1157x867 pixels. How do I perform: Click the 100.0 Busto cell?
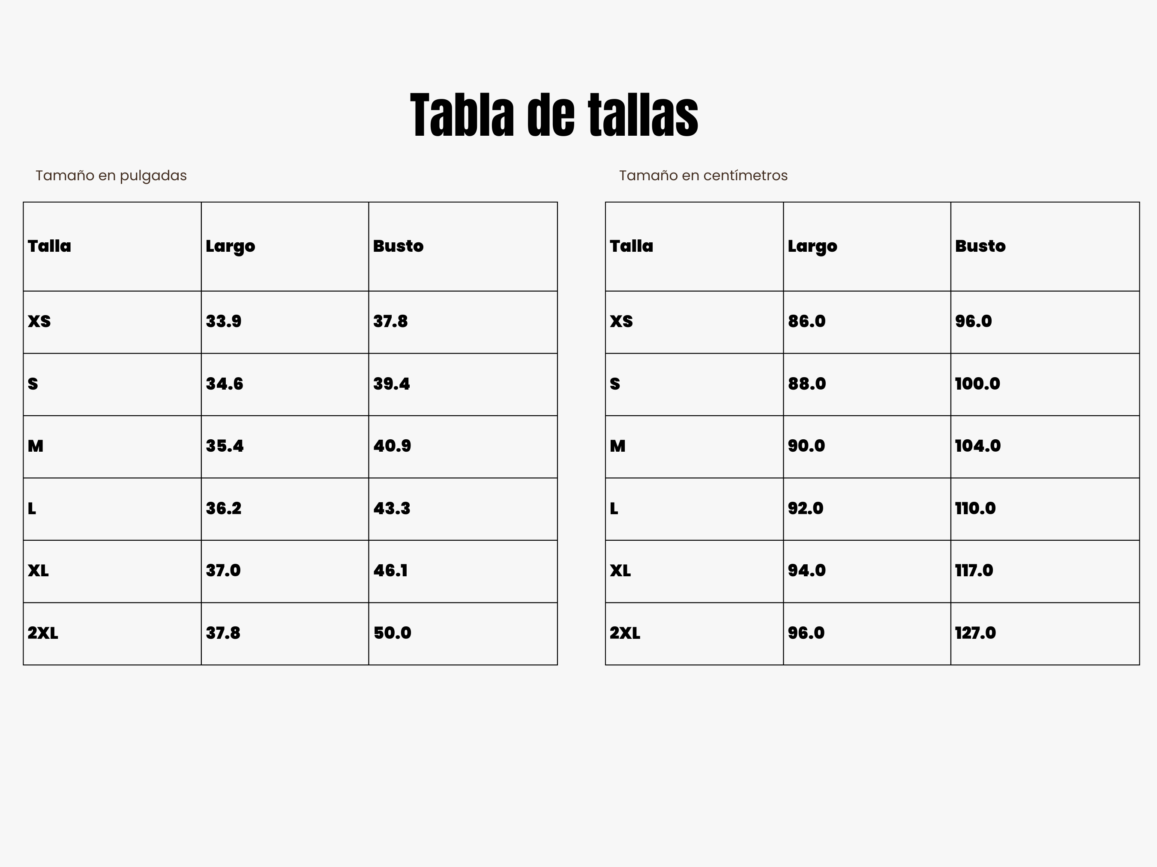click(977, 384)
